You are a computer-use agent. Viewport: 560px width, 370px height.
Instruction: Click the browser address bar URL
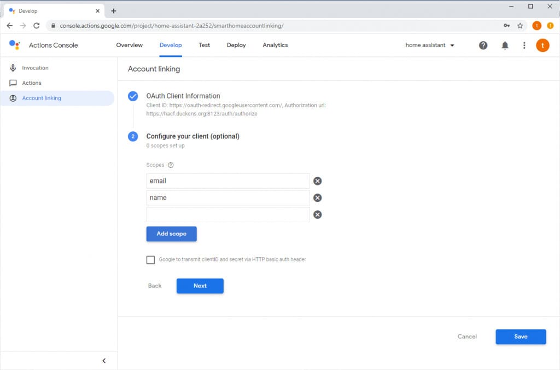pyautogui.click(x=172, y=26)
